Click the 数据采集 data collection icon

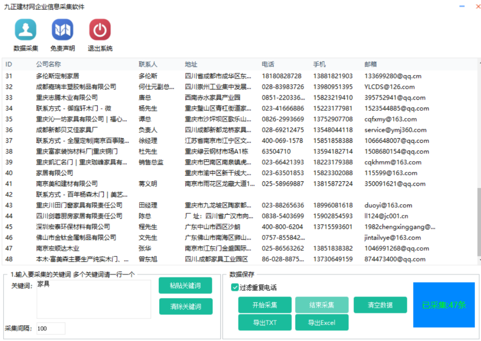click(x=25, y=30)
